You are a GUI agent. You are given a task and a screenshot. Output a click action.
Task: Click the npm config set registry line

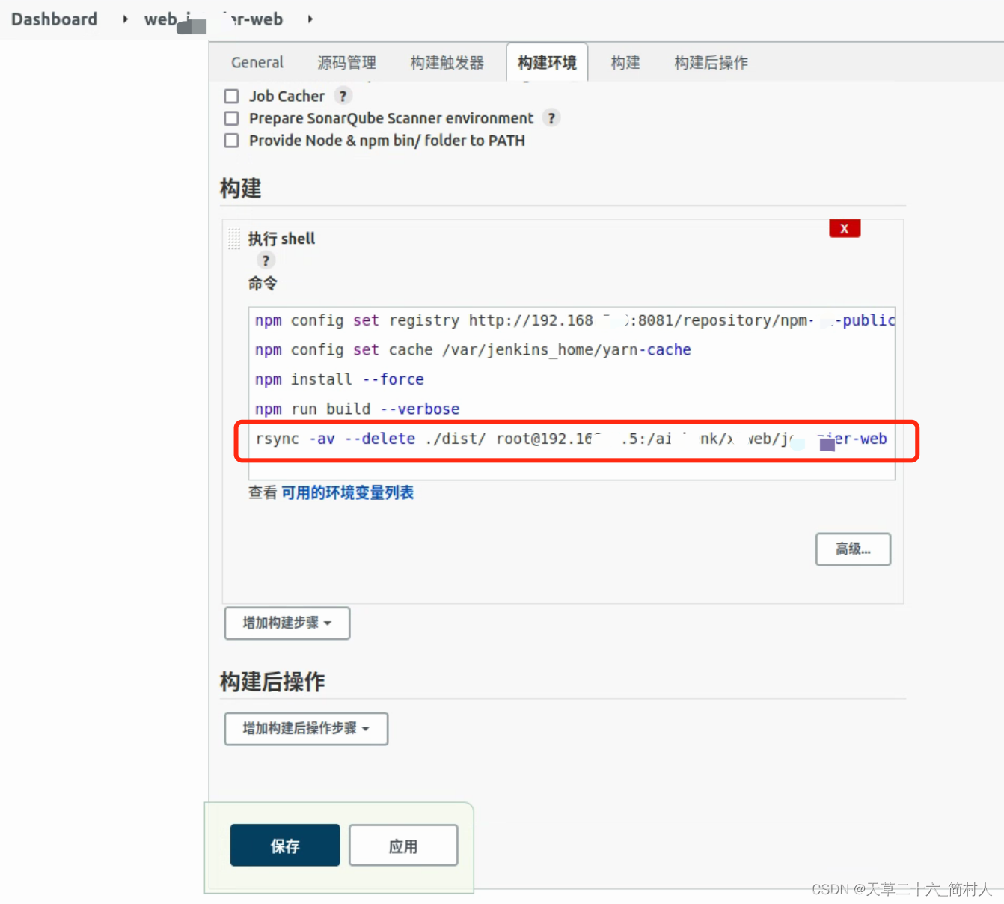point(575,320)
